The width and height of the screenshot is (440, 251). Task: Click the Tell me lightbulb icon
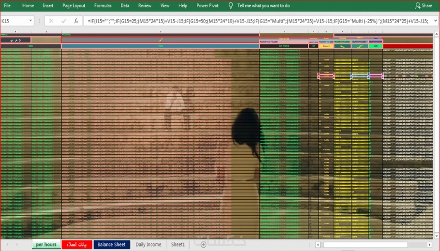[231, 6]
